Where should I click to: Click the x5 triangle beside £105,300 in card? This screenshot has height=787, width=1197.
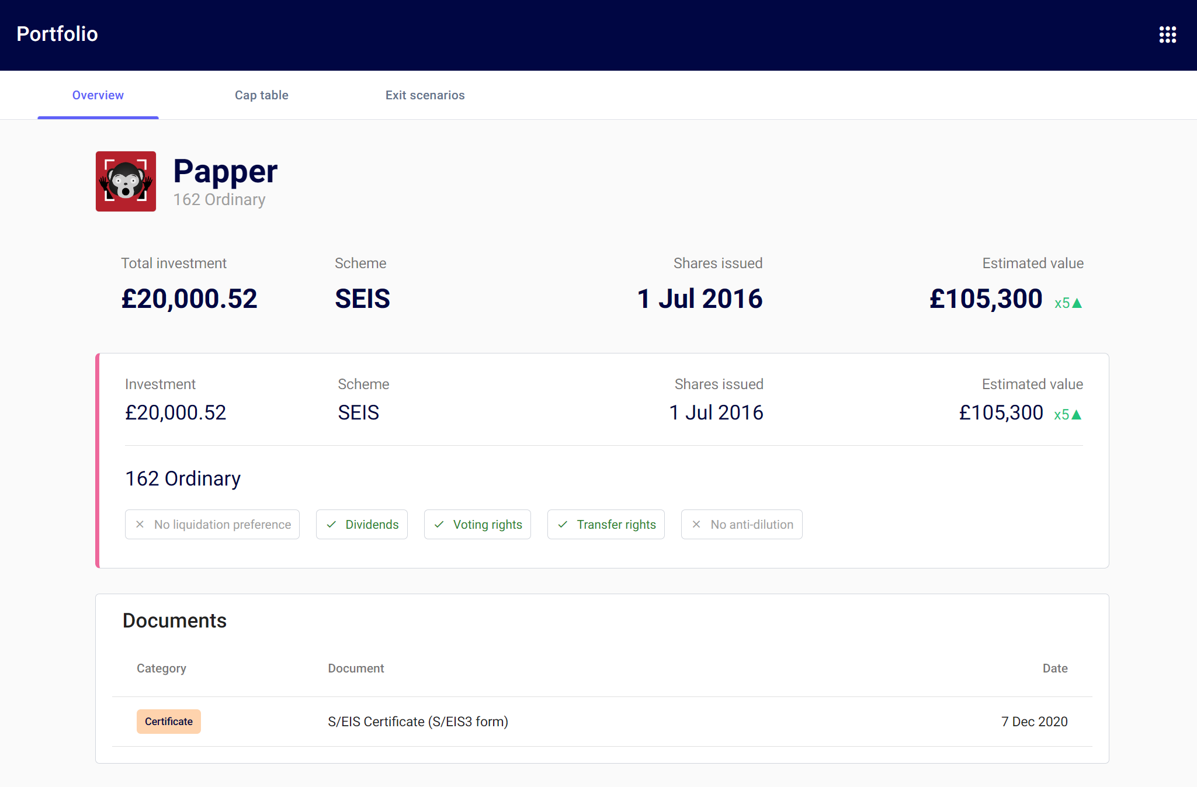(1067, 414)
